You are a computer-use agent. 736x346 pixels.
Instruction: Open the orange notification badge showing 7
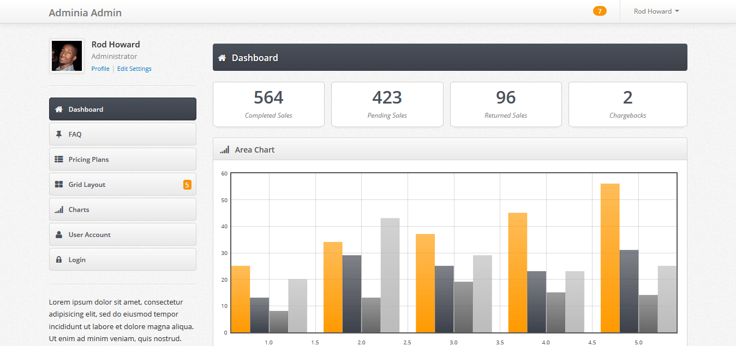tap(600, 11)
